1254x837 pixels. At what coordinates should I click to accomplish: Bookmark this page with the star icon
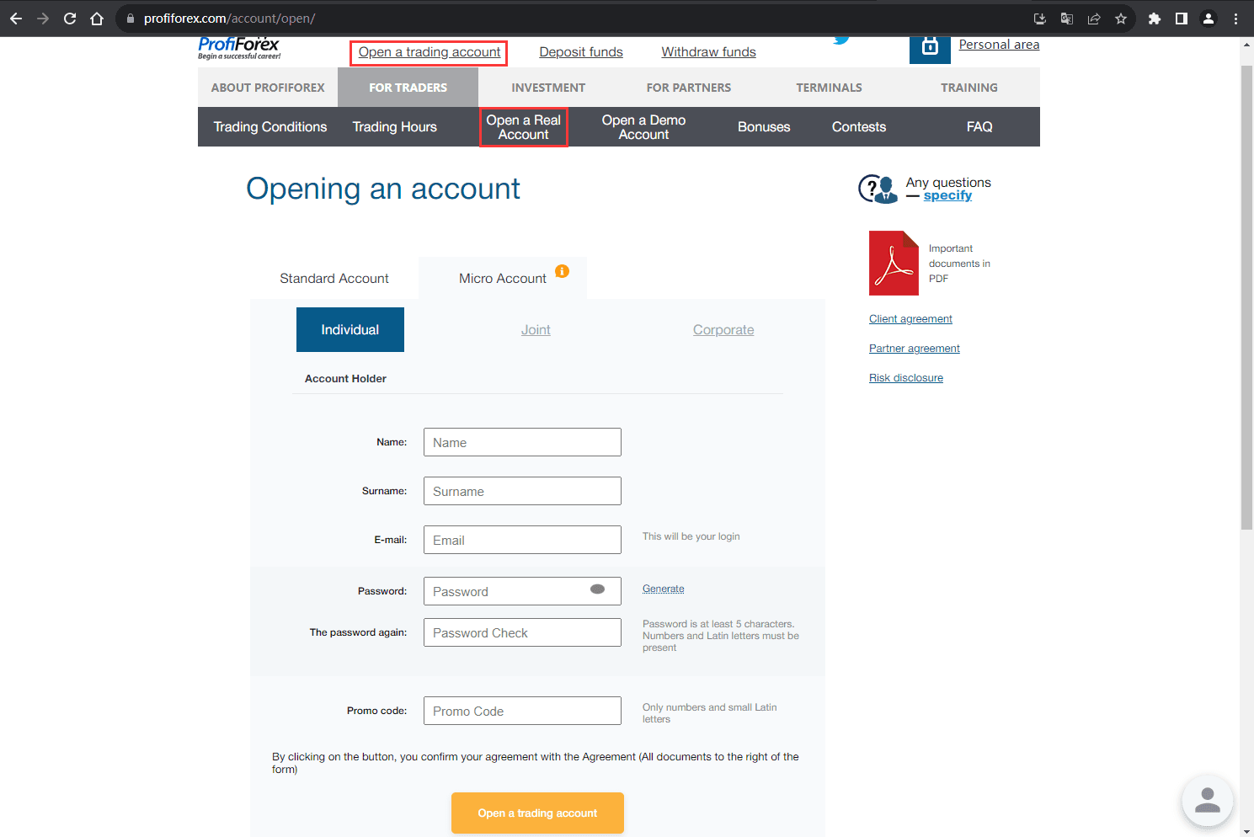tap(1121, 19)
